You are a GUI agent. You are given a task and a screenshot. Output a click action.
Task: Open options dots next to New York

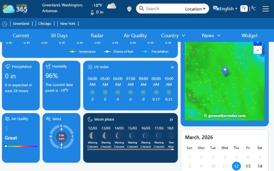point(78,24)
